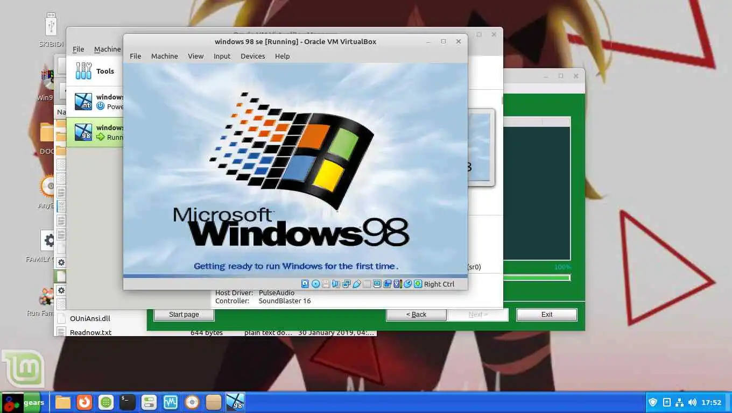Open the Input menu
Viewport: 732px width, 413px height.
[x=222, y=56]
